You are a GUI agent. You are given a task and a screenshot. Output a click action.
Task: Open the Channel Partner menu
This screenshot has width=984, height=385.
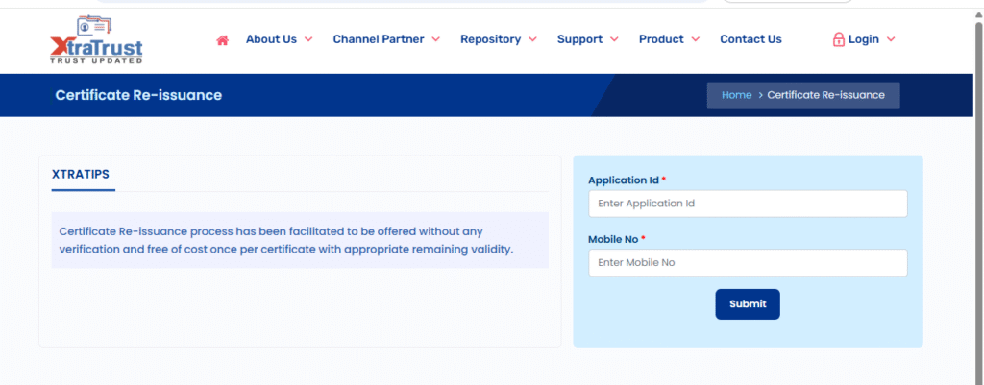379,39
